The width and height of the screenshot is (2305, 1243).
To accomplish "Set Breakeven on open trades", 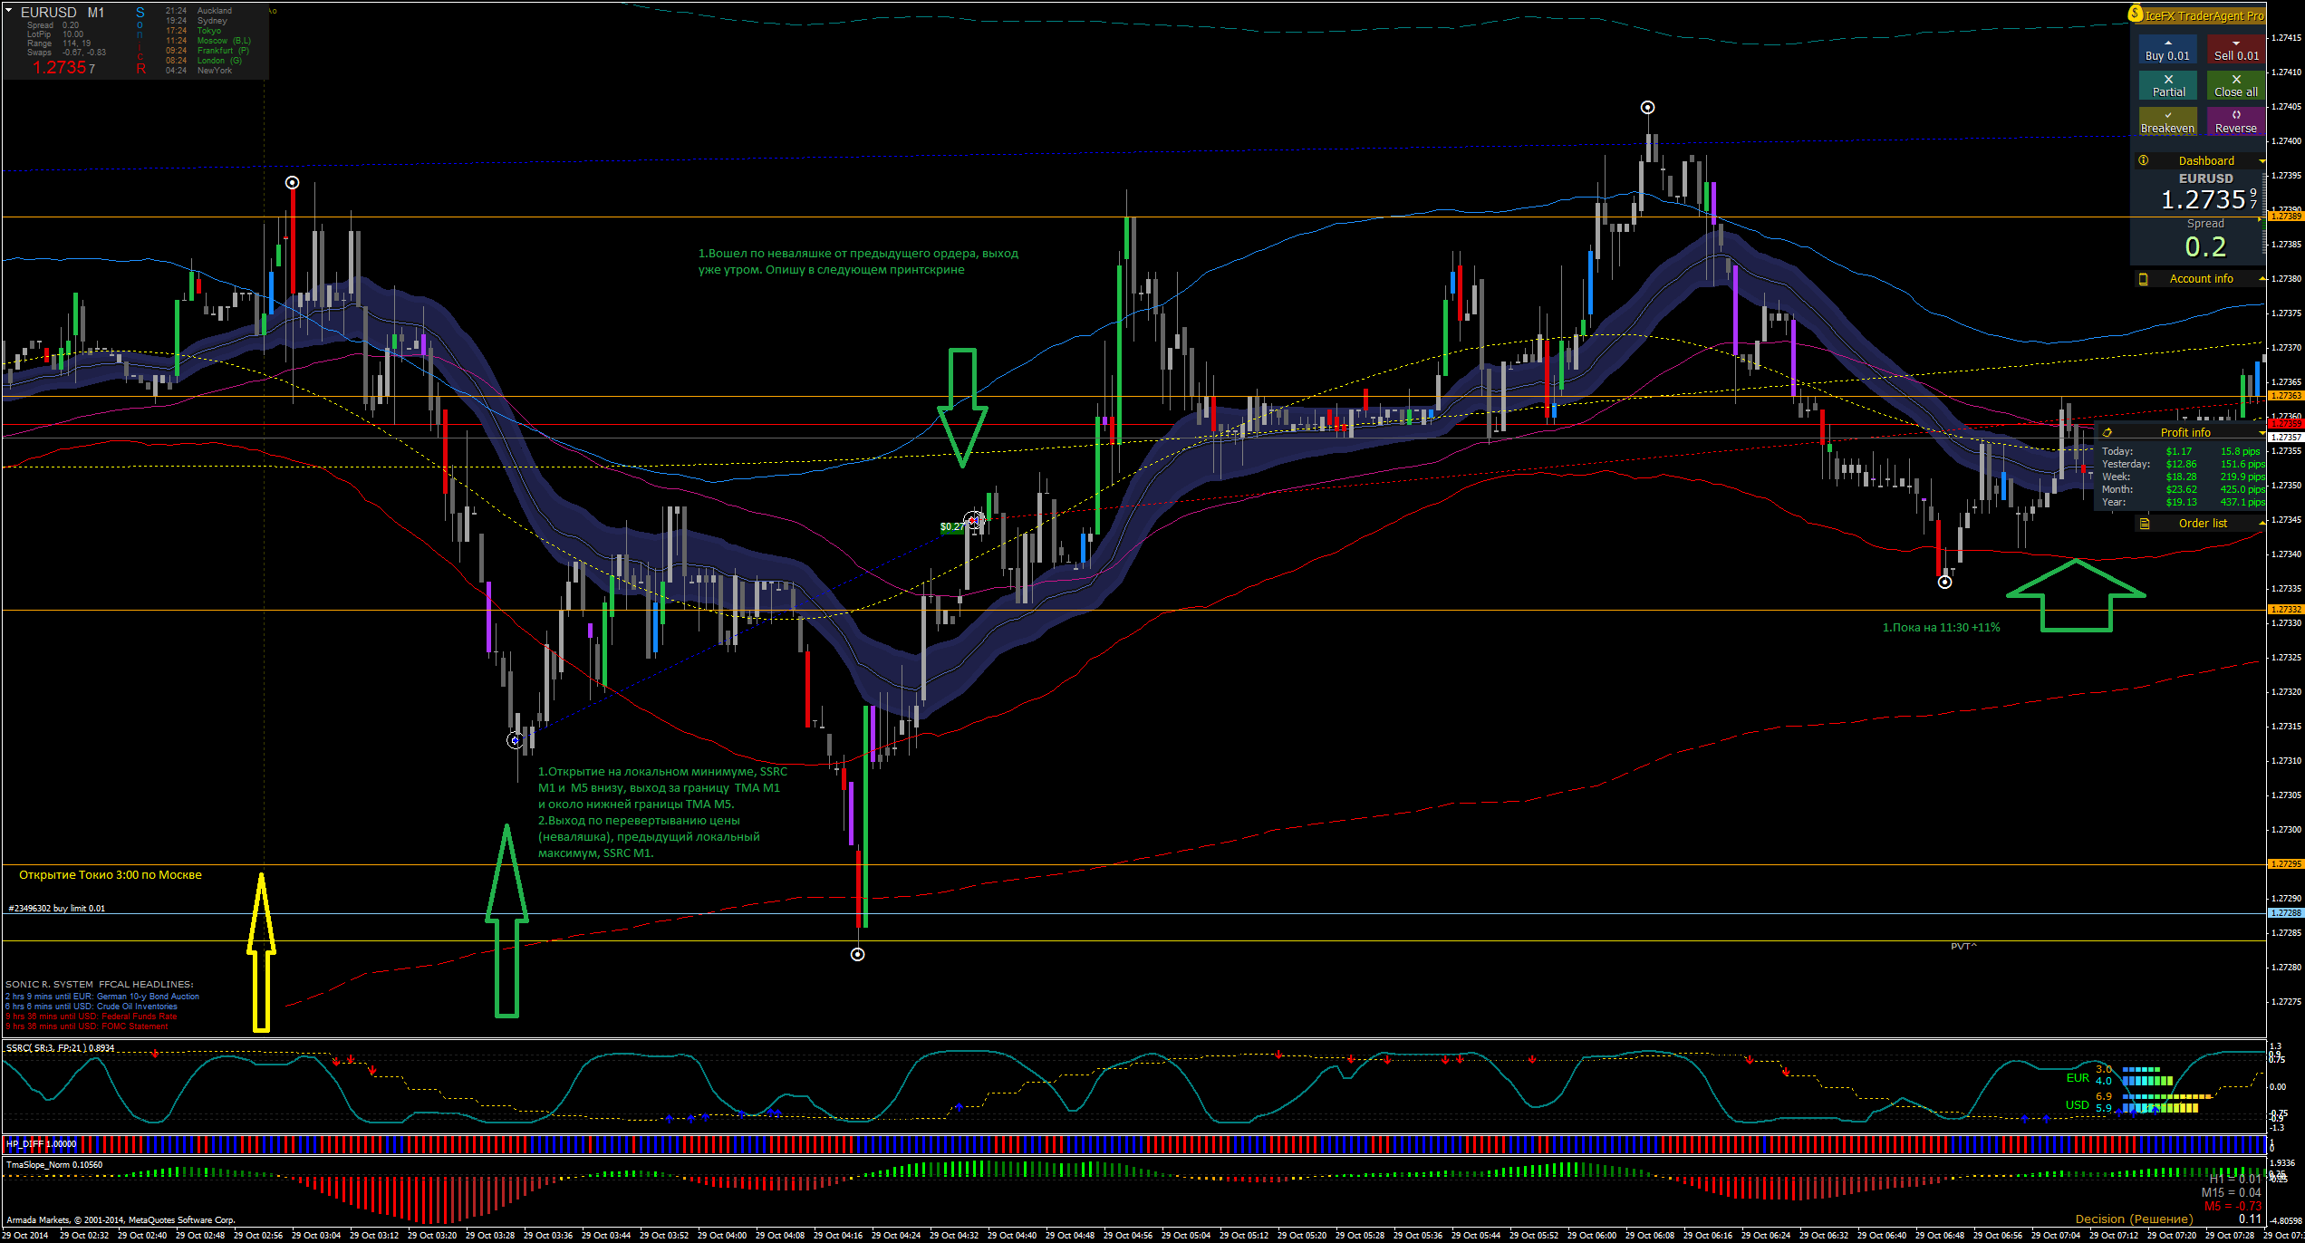I will (x=2168, y=122).
